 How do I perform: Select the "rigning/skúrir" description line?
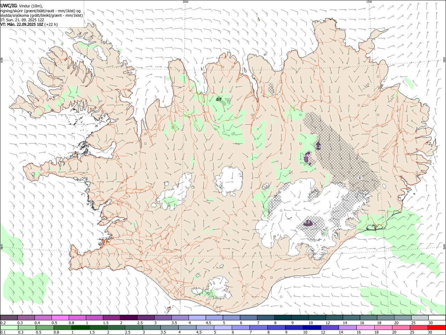[40, 10]
